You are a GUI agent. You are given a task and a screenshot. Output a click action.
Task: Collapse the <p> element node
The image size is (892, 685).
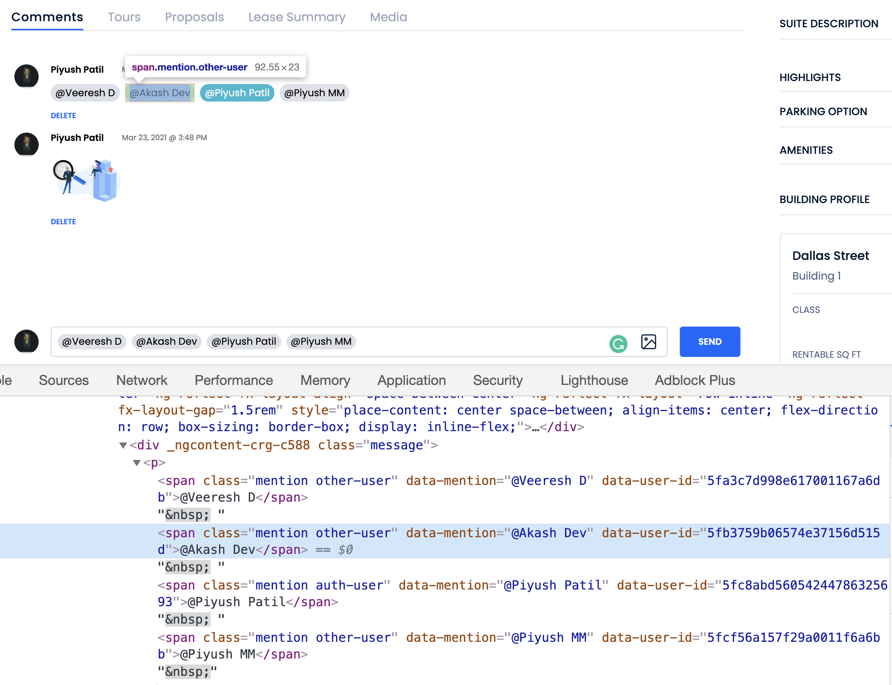pyautogui.click(x=137, y=463)
